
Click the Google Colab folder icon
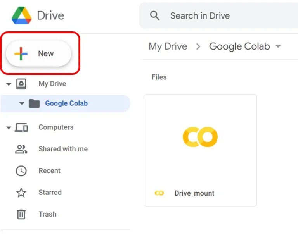point(34,103)
